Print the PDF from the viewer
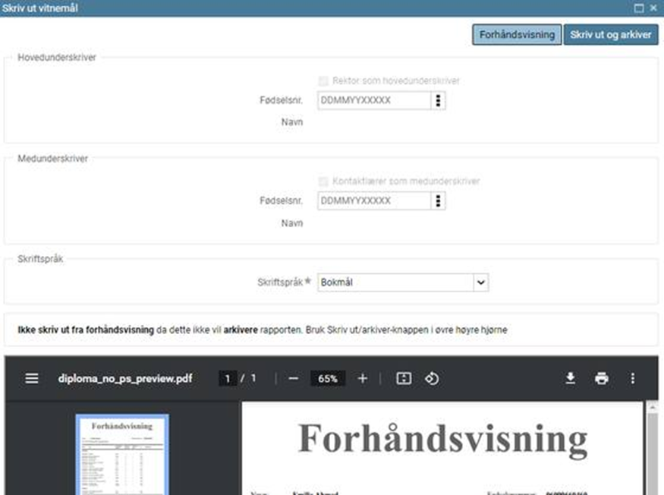Image resolution: width=664 pixels, height=495 pixels. 602,378
